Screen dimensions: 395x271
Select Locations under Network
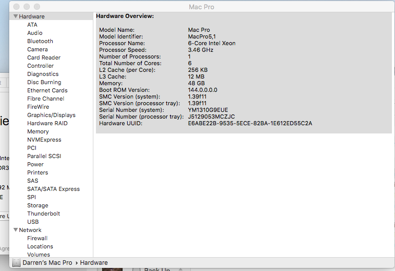click(40, 246)
